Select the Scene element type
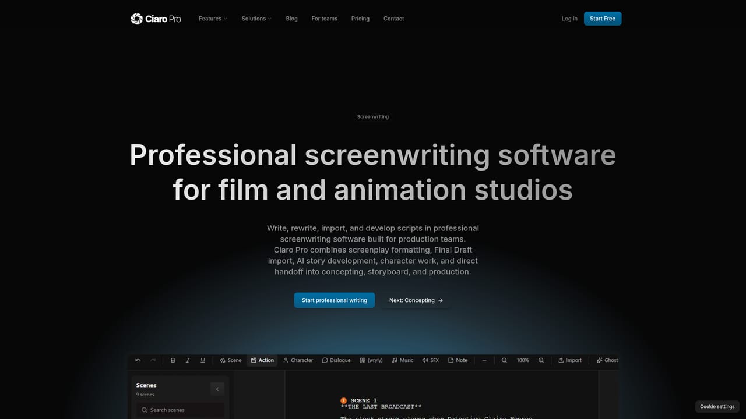Screen dimensions: 746x419 pyautogui.click(x=231, y=360)
